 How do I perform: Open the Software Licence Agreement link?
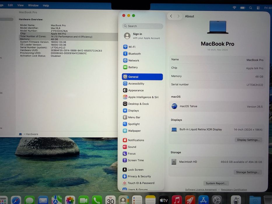click(x=201, y=190)
